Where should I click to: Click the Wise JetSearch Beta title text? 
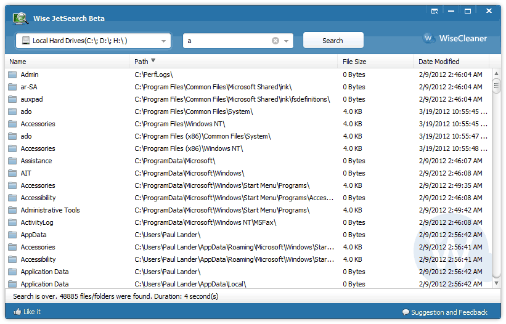[x=69, y=18]
